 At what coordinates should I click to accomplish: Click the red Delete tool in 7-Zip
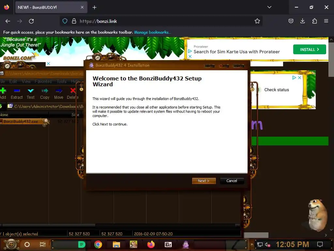(x=73, y=94)
